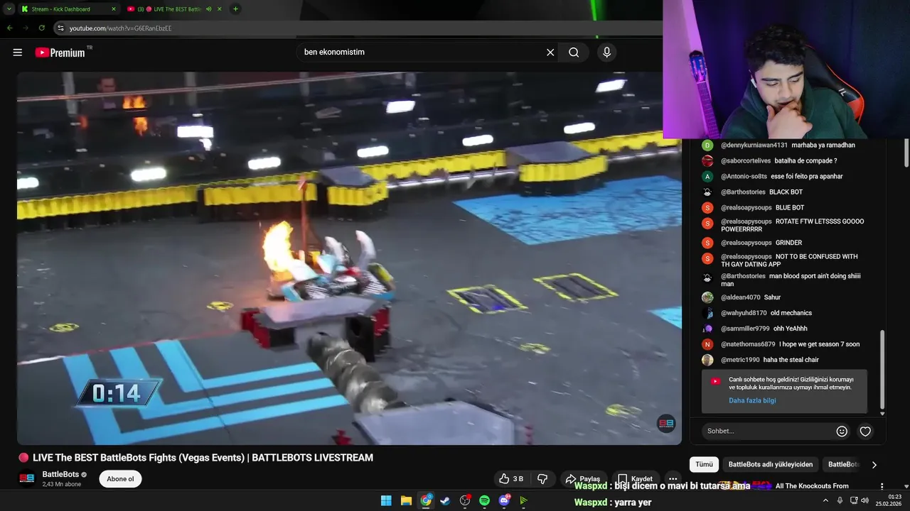Open Steam from the taskbar
Screen dimensions: 910x511
445,500
